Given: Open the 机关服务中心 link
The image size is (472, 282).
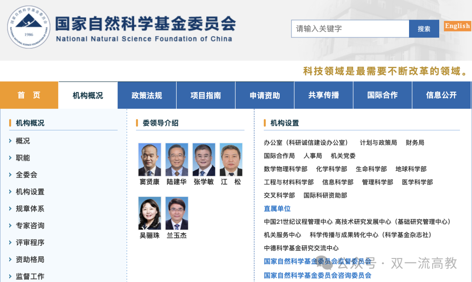Looking at the screenshot, I should [282, 235].
